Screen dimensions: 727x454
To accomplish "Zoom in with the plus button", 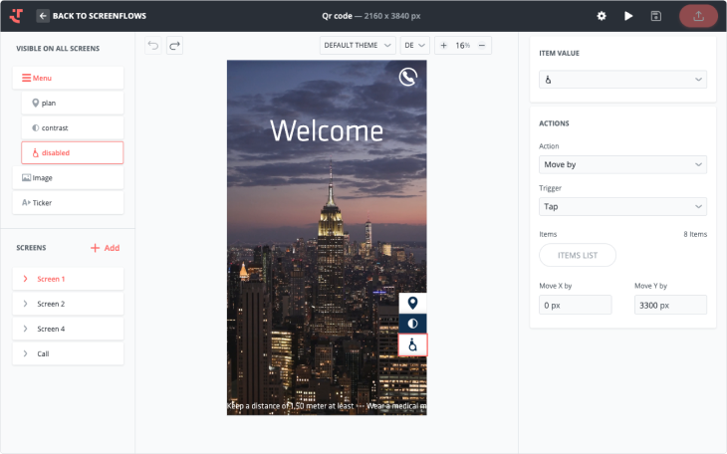I will click(444, 46).
